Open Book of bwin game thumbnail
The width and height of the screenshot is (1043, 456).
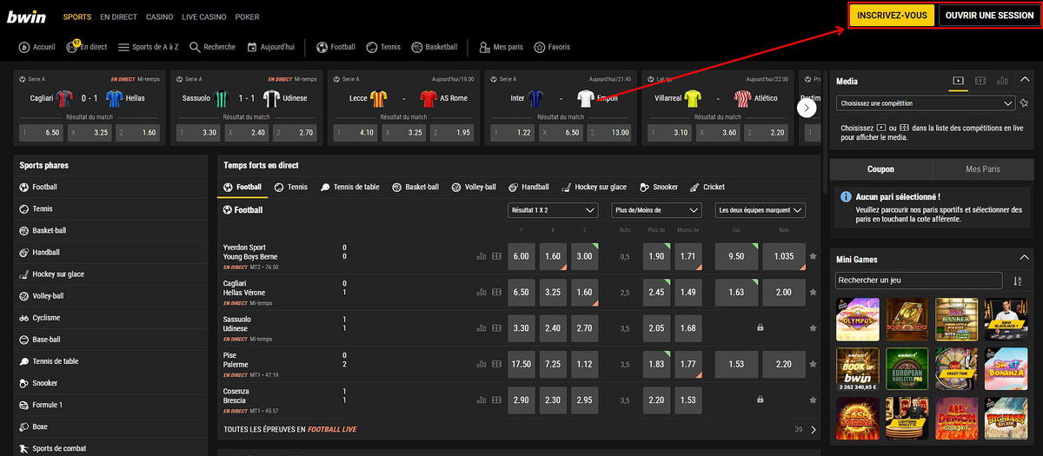[x=857, y=369]
